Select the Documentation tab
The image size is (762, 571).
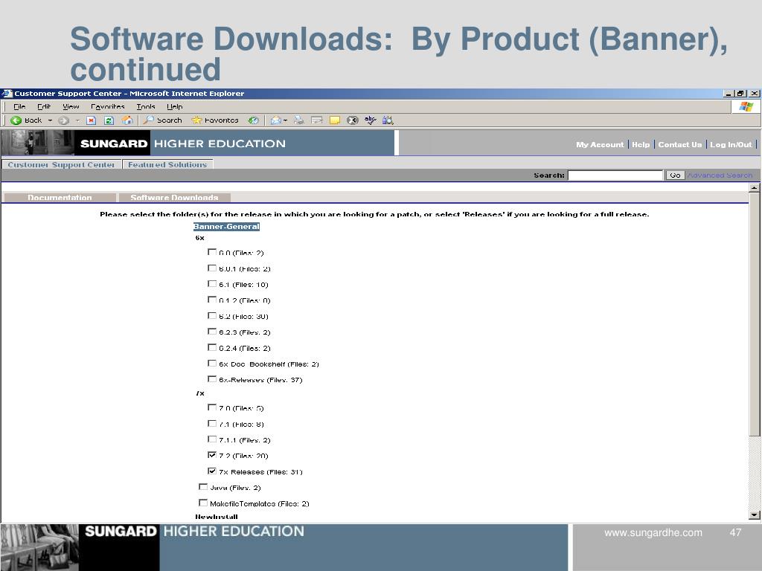click(x=60, y=198)
